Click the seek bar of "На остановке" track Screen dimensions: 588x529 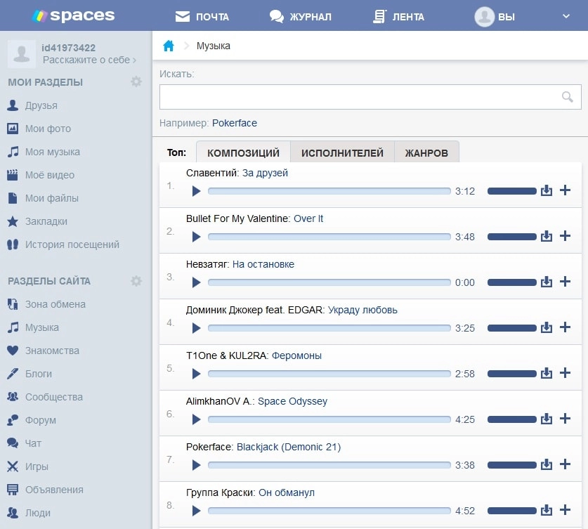[329, 282]
